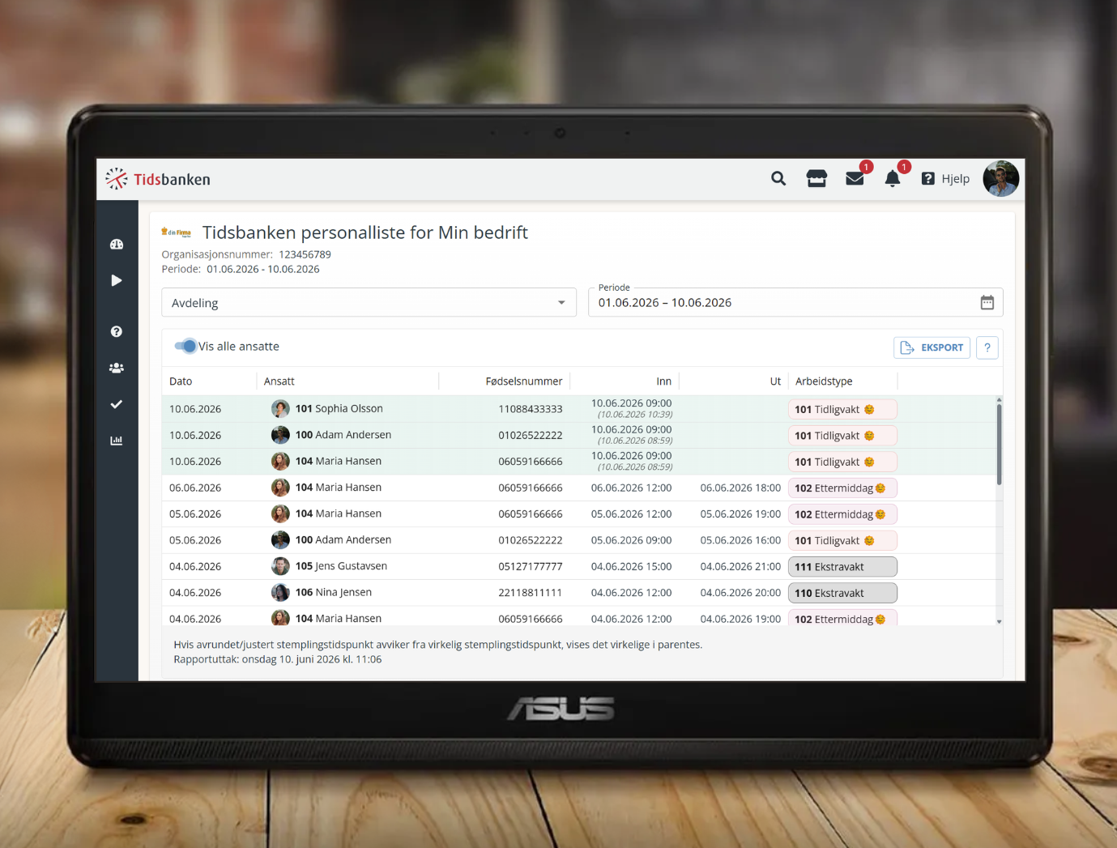Screen dimensions: 1117x848
Task: Click the scrollbar up arrow of the table
Action: (x=999, y=400)
